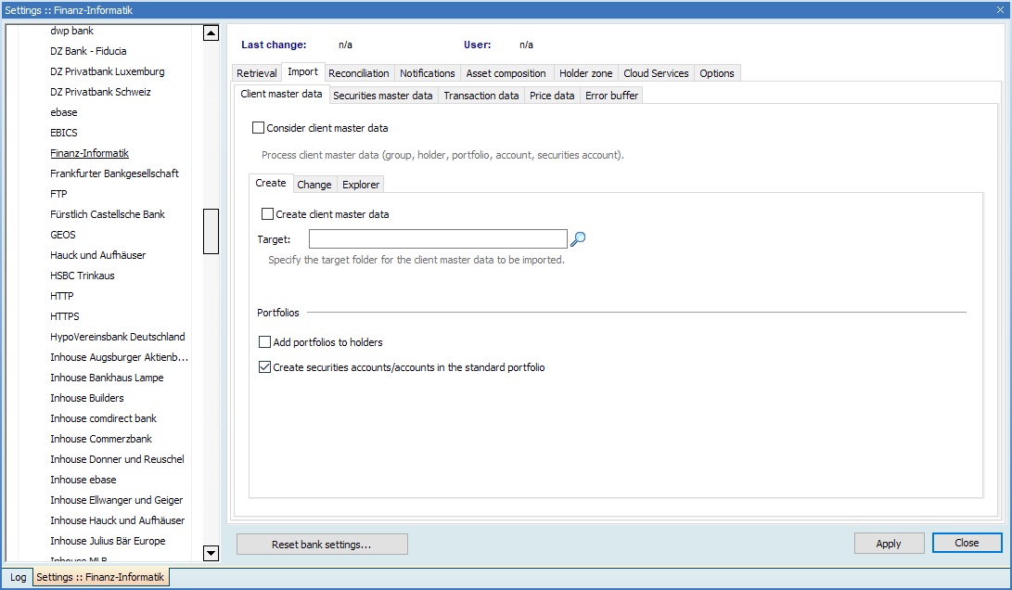Go to the Error buffer sub-tab
The image size is (1012, 590).
(611, 96)
